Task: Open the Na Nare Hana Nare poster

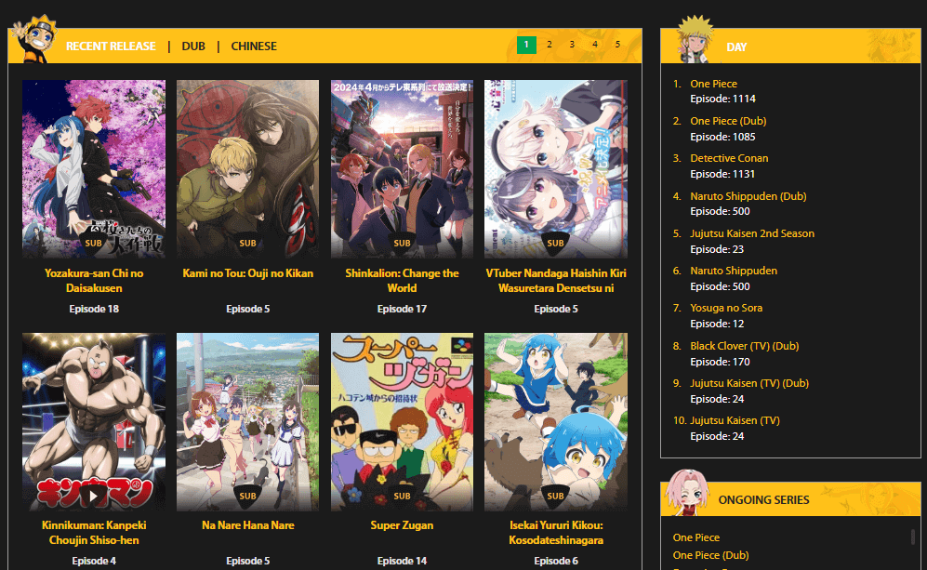Action: pyautogui.click(x=247, y=421)
